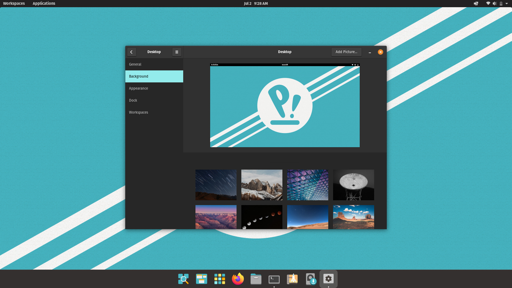The image size is (512, 288).
Task: Open the backup/disks utility from the dock
Action: click(311, 279)
